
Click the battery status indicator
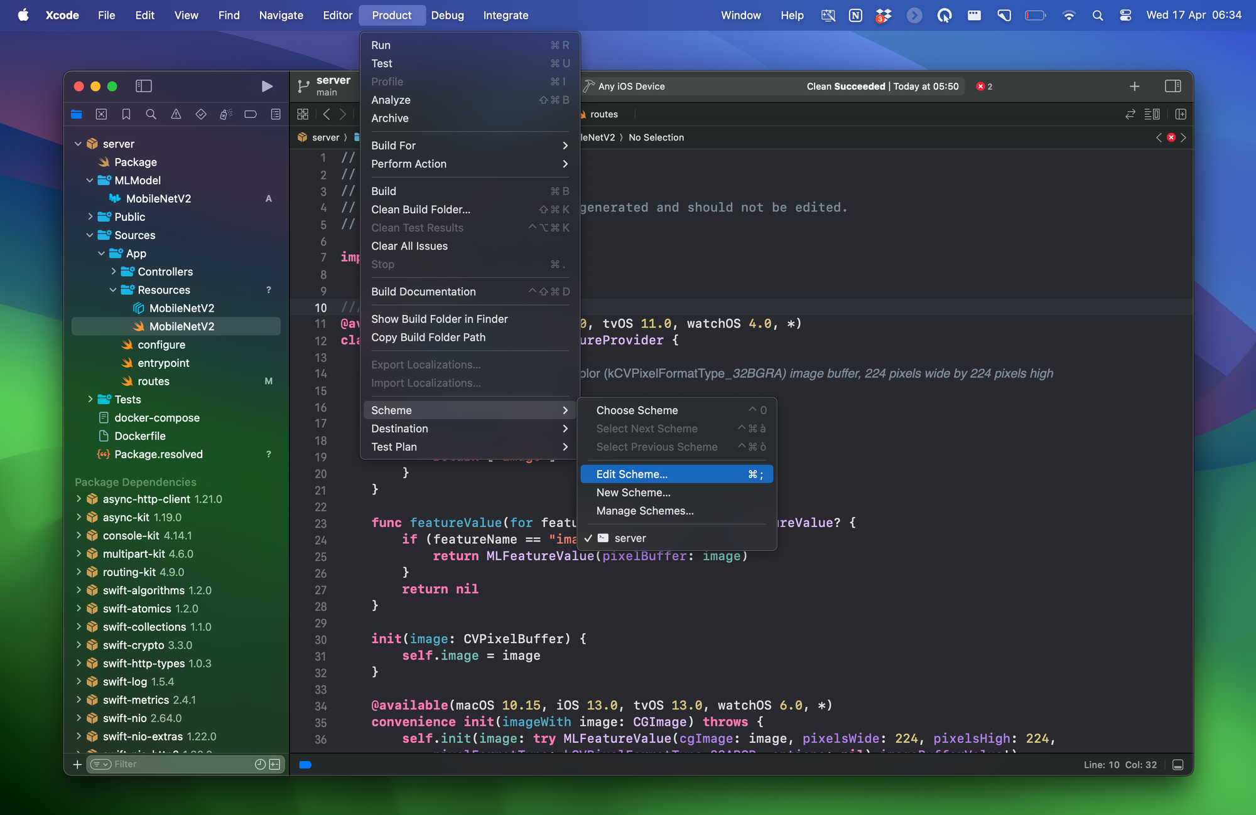coord(1034,15)
